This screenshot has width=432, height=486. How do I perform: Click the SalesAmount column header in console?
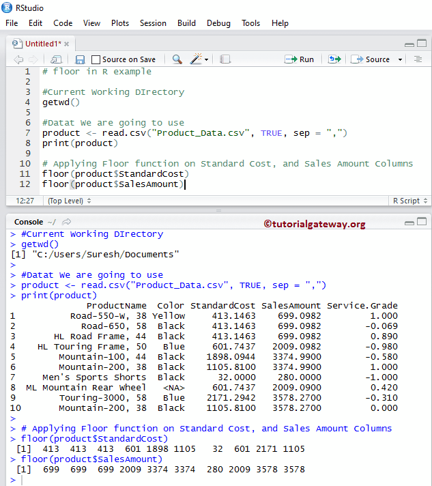[x=291, y=306]
